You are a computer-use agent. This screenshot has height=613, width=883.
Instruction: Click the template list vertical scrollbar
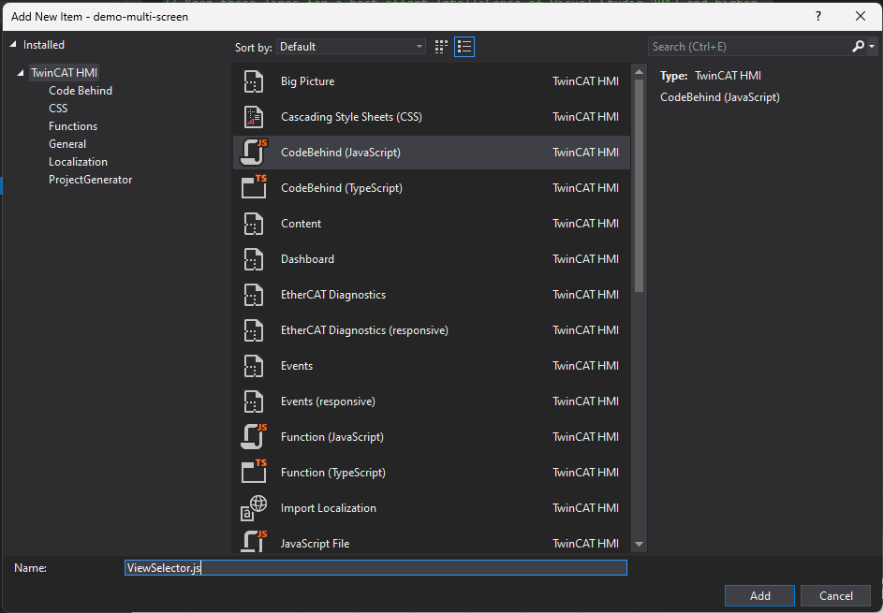639,185
